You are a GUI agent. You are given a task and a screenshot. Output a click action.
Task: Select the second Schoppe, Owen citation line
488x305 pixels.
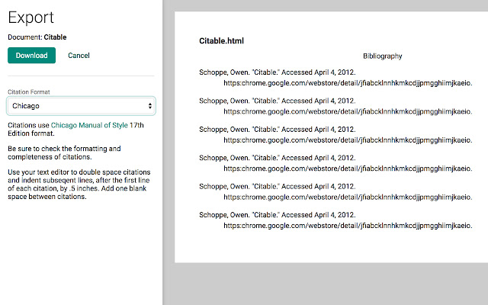pos(277,101)
